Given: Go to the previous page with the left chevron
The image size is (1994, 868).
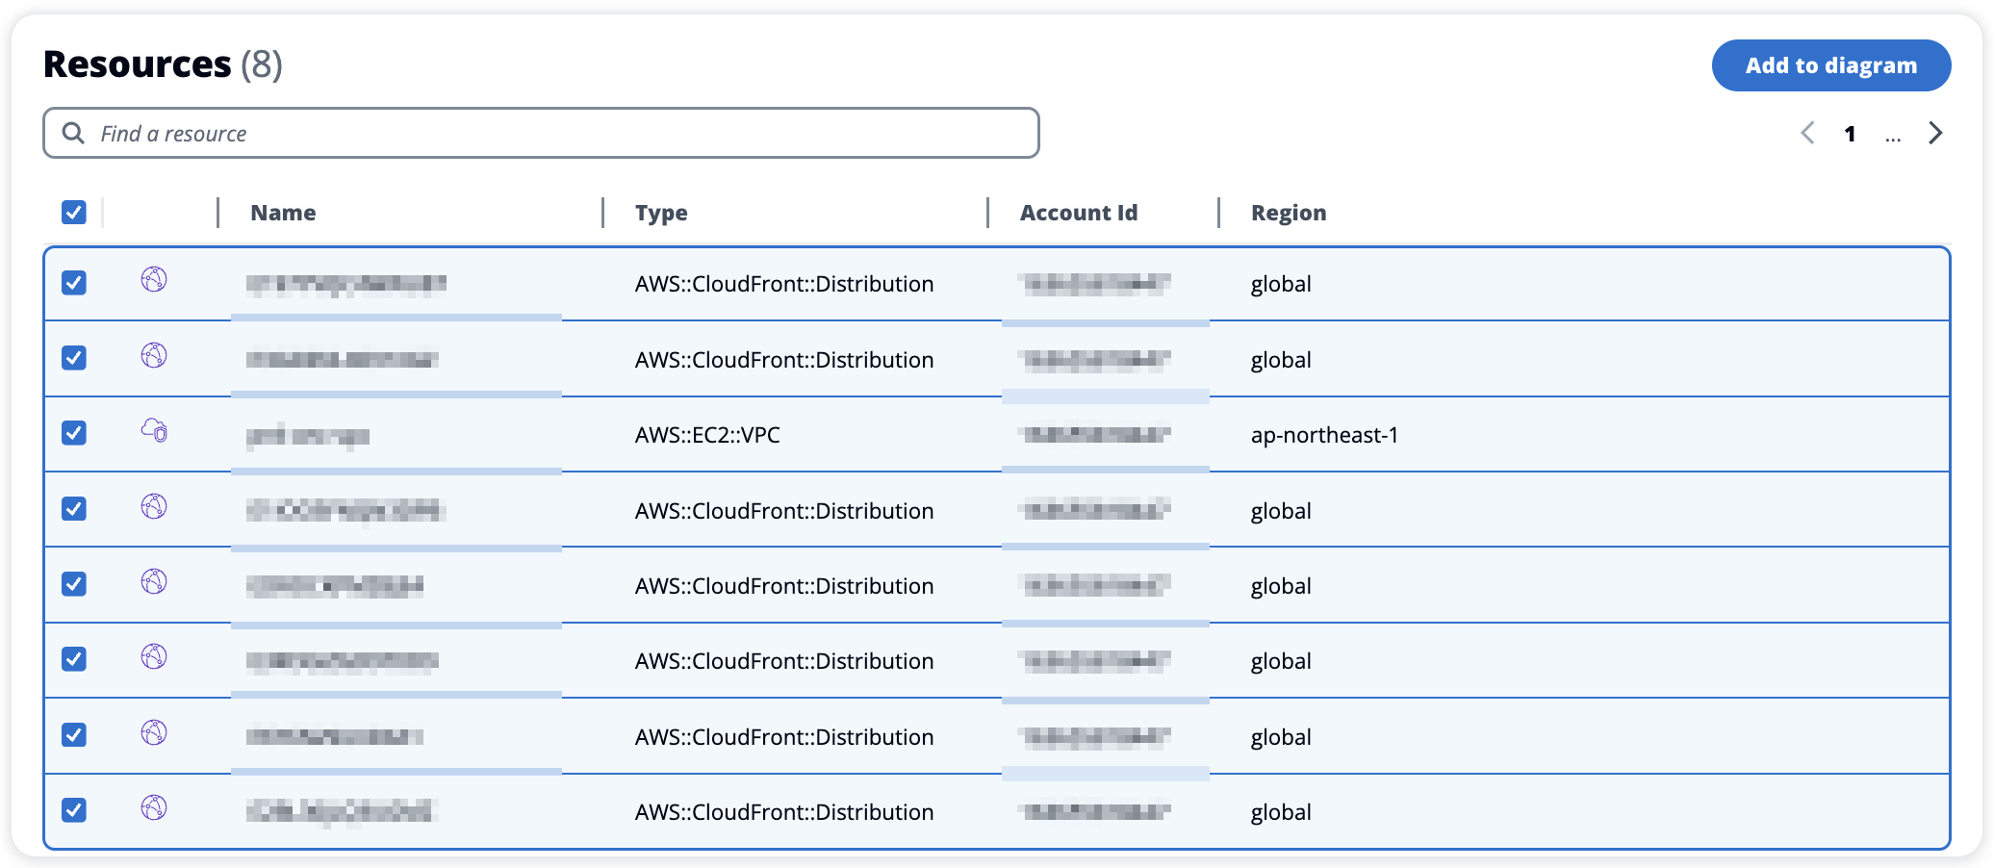Looking at the screenshot, I should click(x=1807, y=133).
